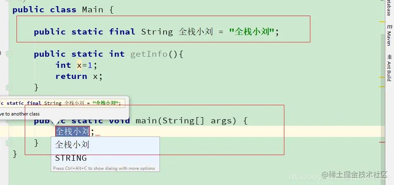Click fold-end marker at main closing brace
The width and height of the screenshot is (394, 185).
coord(9,143)
